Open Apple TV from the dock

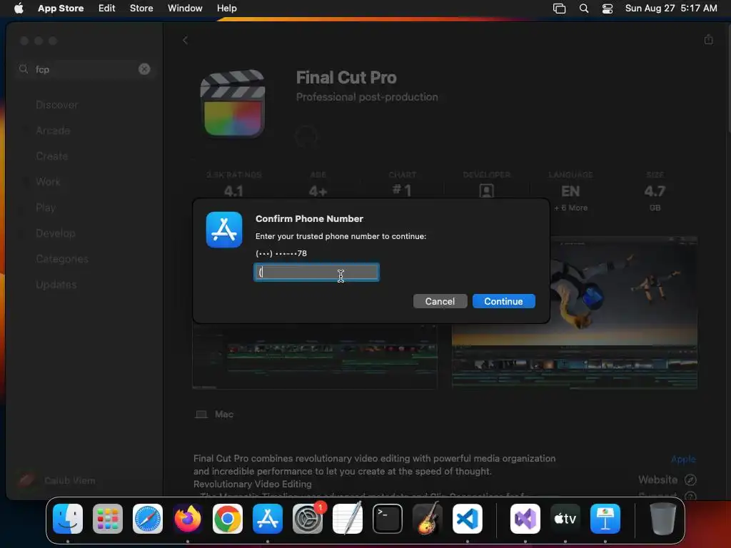(565, 519)
